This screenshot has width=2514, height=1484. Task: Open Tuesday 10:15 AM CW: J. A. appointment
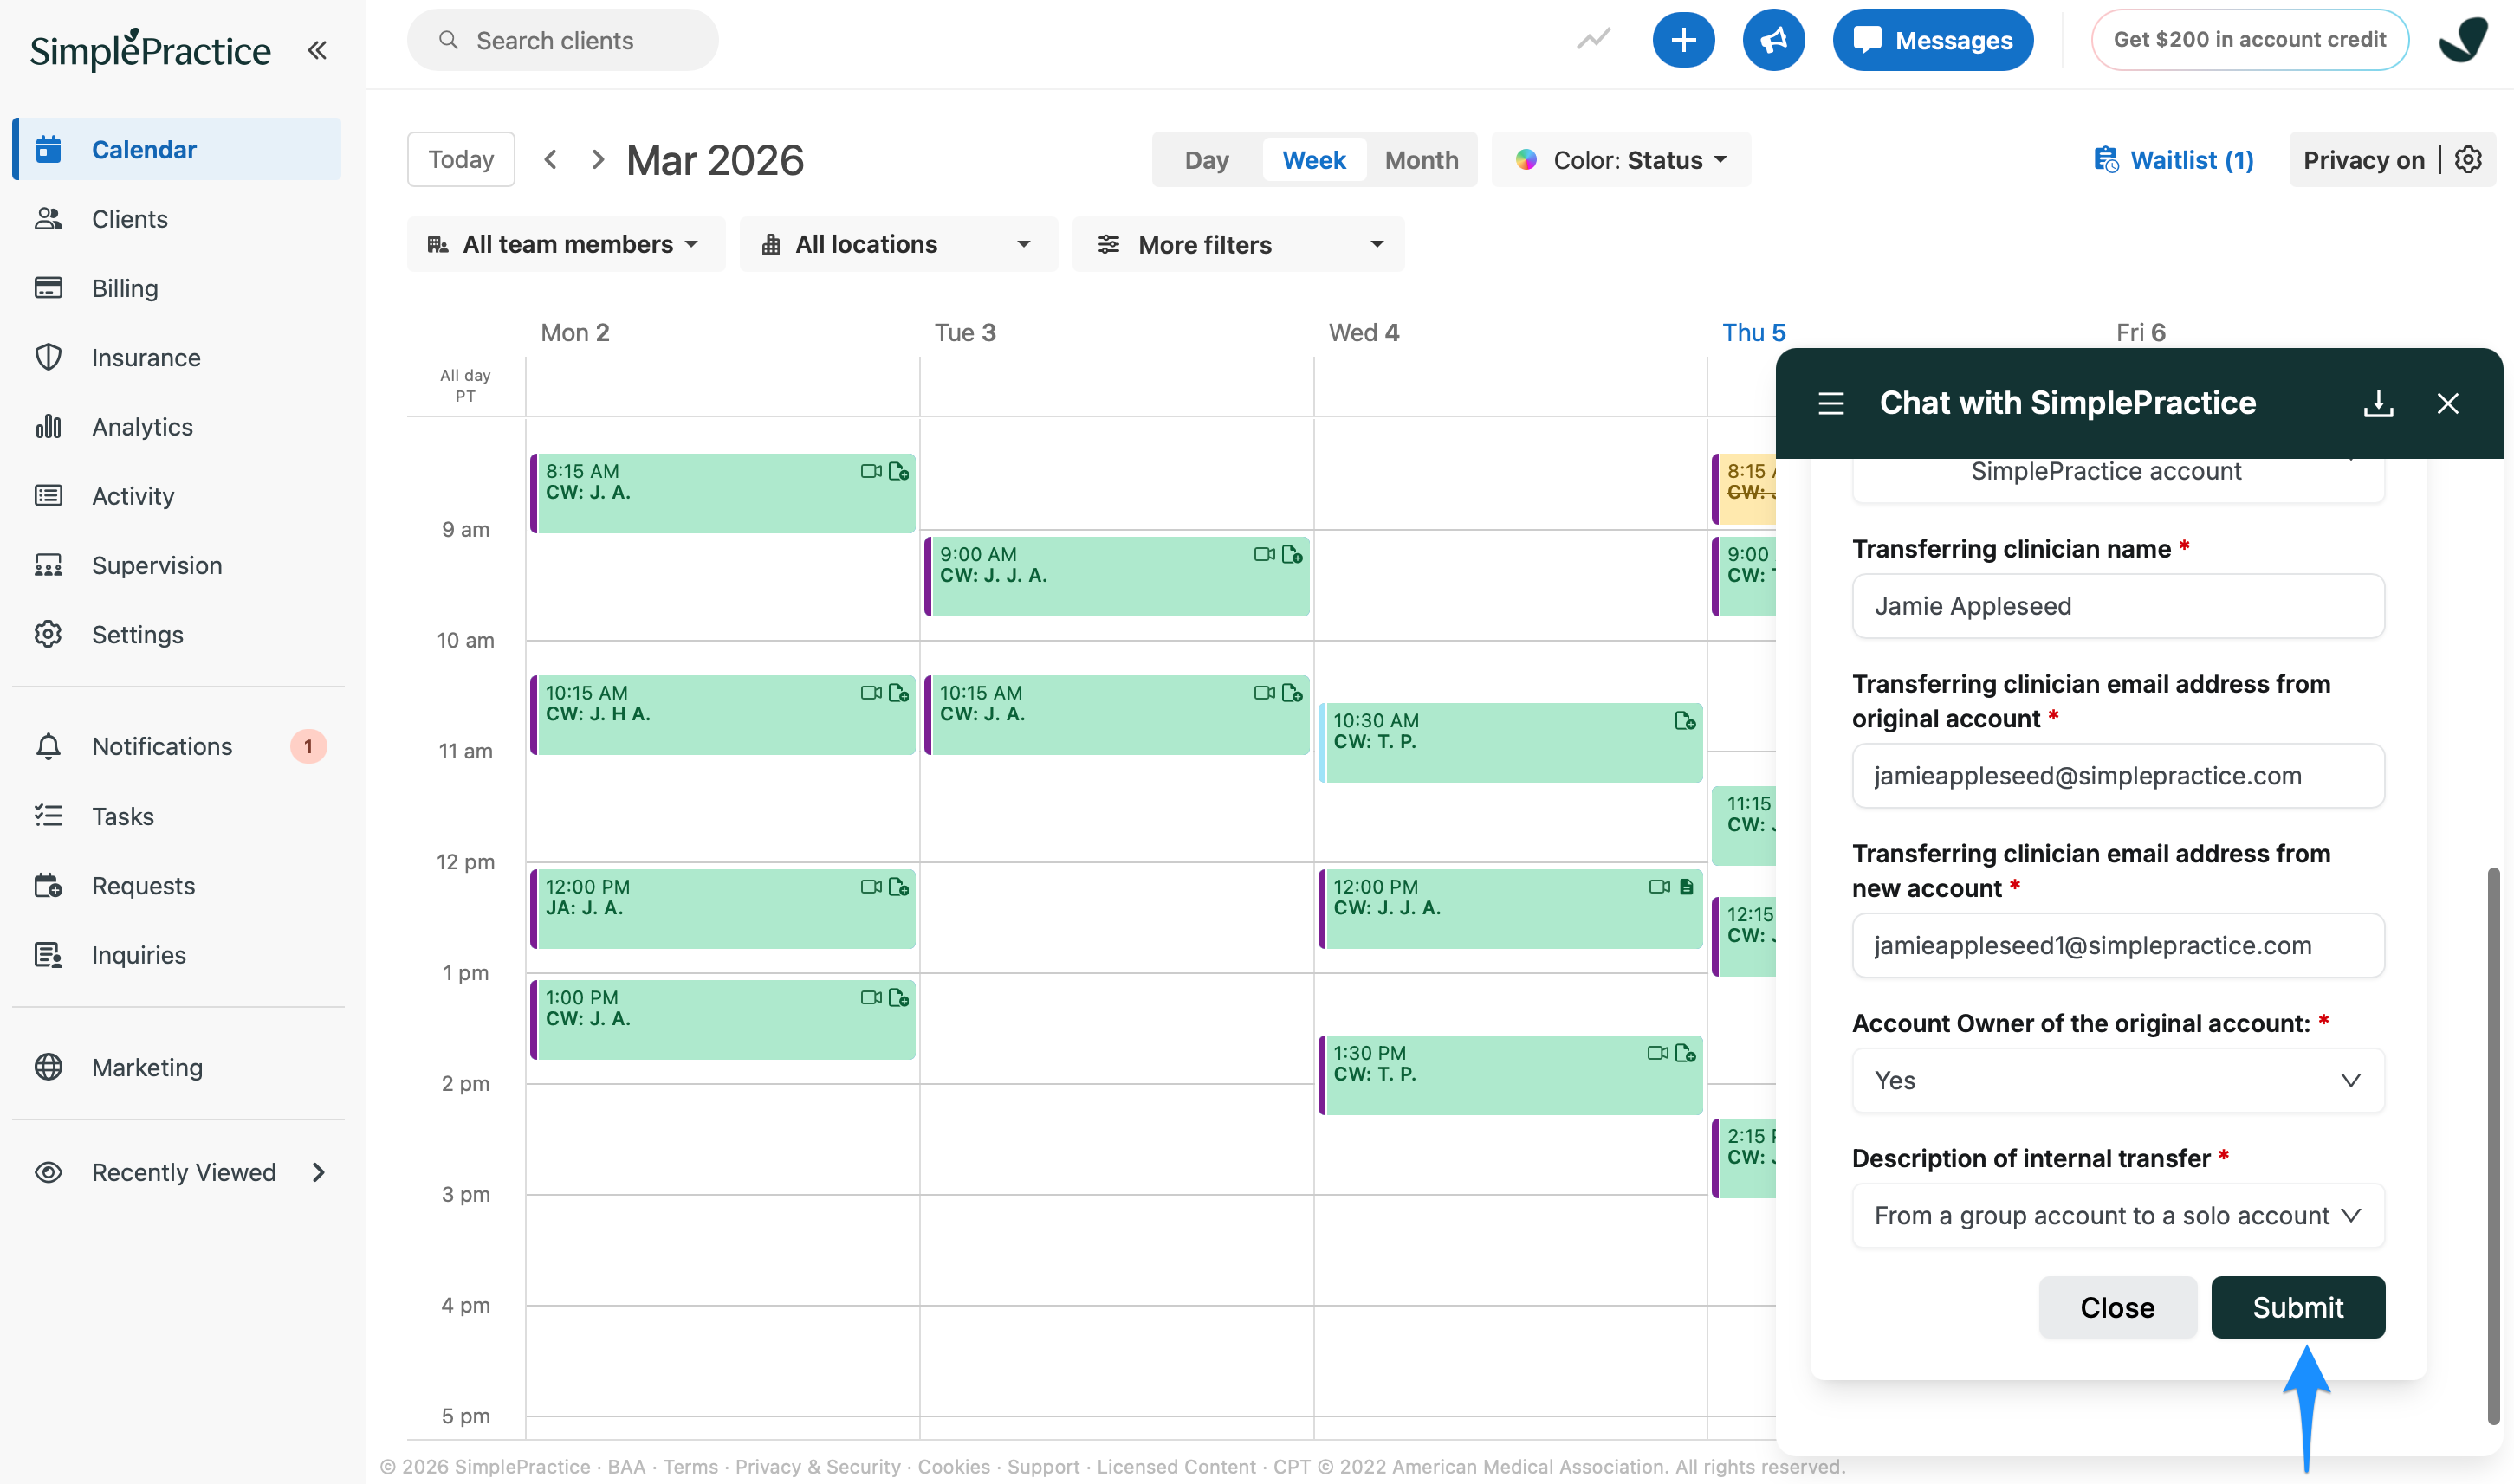point(1117,714)
